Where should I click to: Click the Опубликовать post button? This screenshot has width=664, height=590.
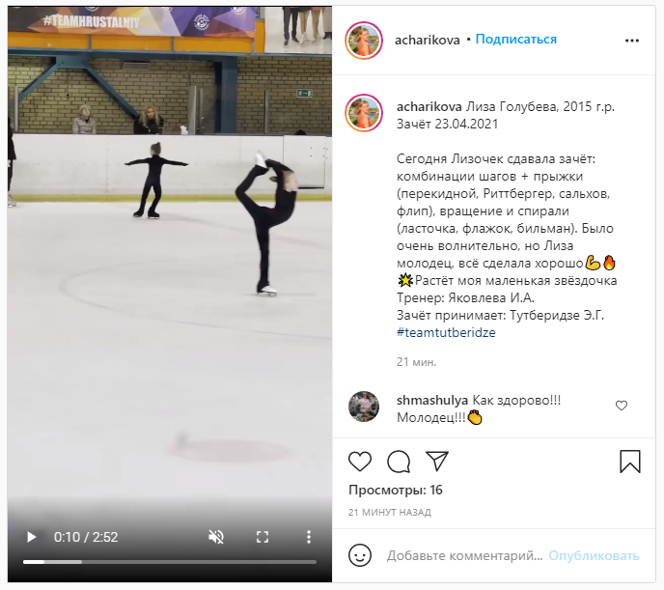click(594, 555)
